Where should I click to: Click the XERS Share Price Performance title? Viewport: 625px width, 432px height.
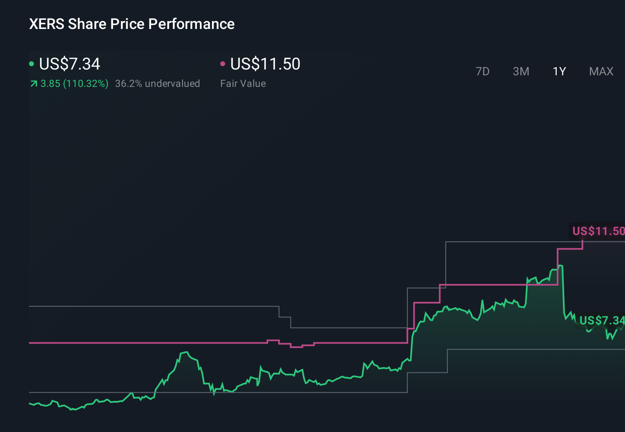[131, 24]
